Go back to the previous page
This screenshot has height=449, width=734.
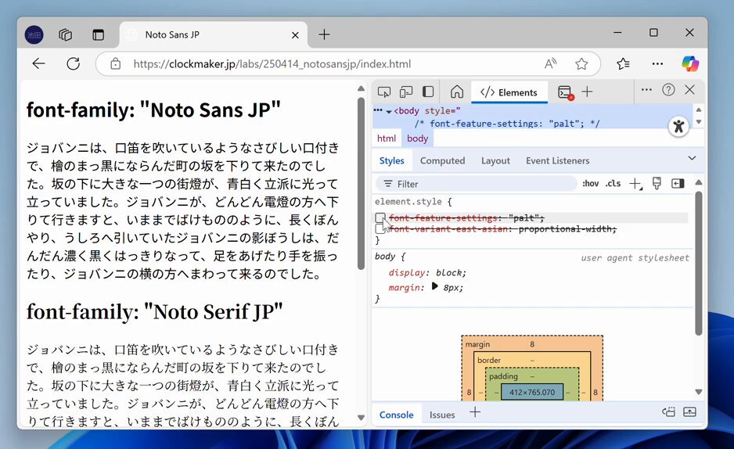click(x=39, y=63)
